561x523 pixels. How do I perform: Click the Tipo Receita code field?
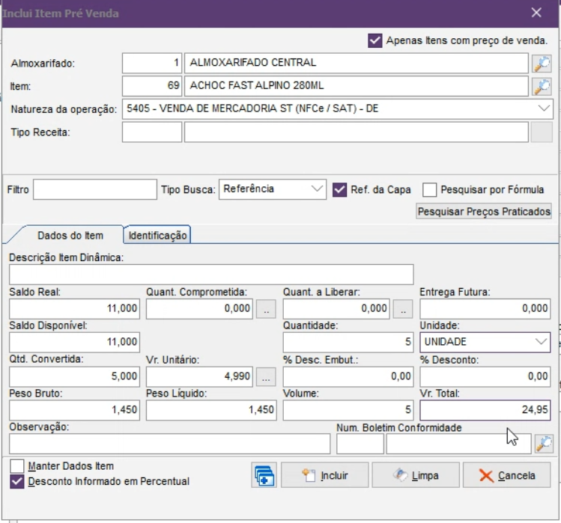[x=152, y=132]
